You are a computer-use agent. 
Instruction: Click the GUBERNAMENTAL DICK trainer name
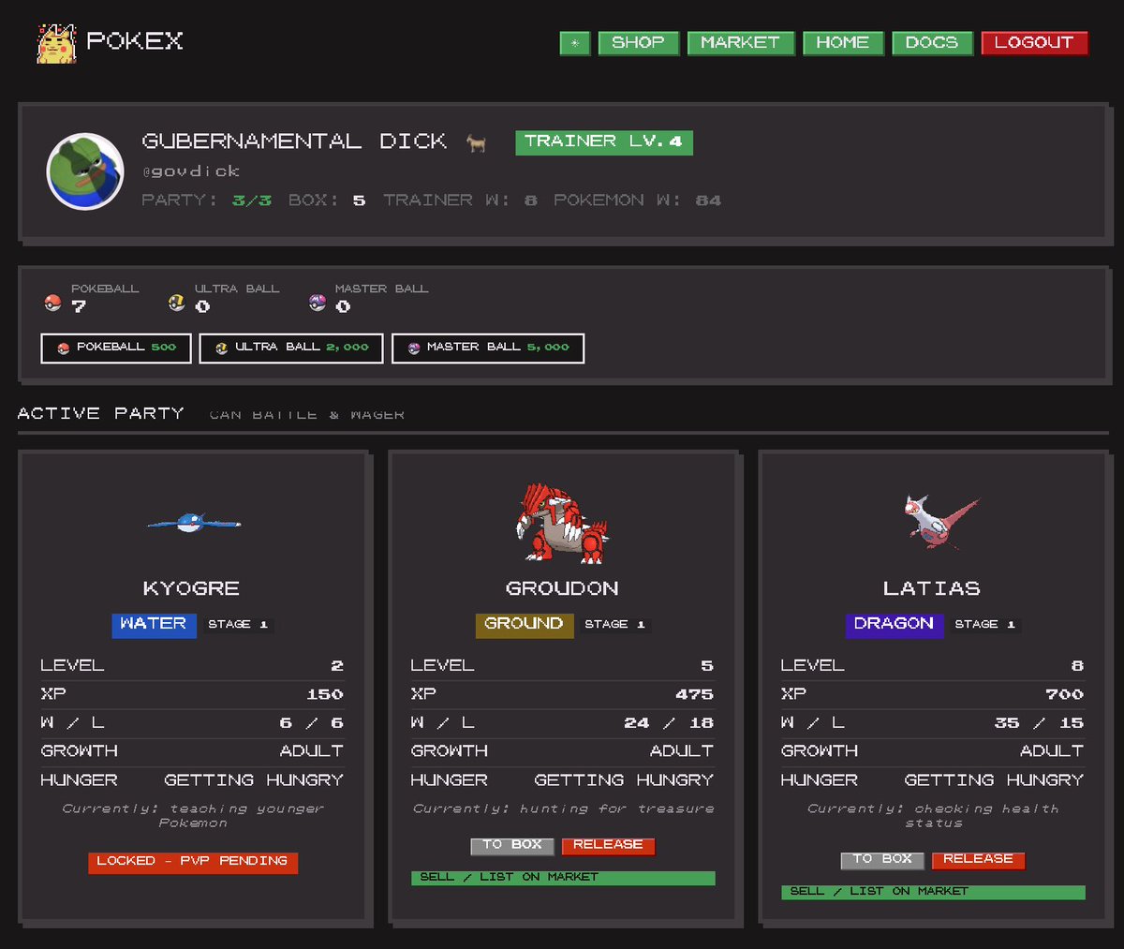click(x=294, y=141)
